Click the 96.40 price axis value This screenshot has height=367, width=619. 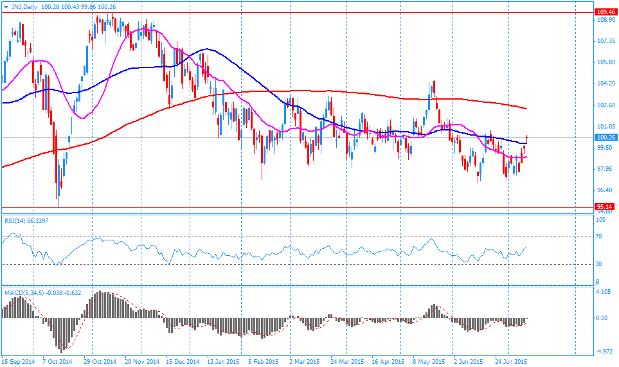[605, 190]
